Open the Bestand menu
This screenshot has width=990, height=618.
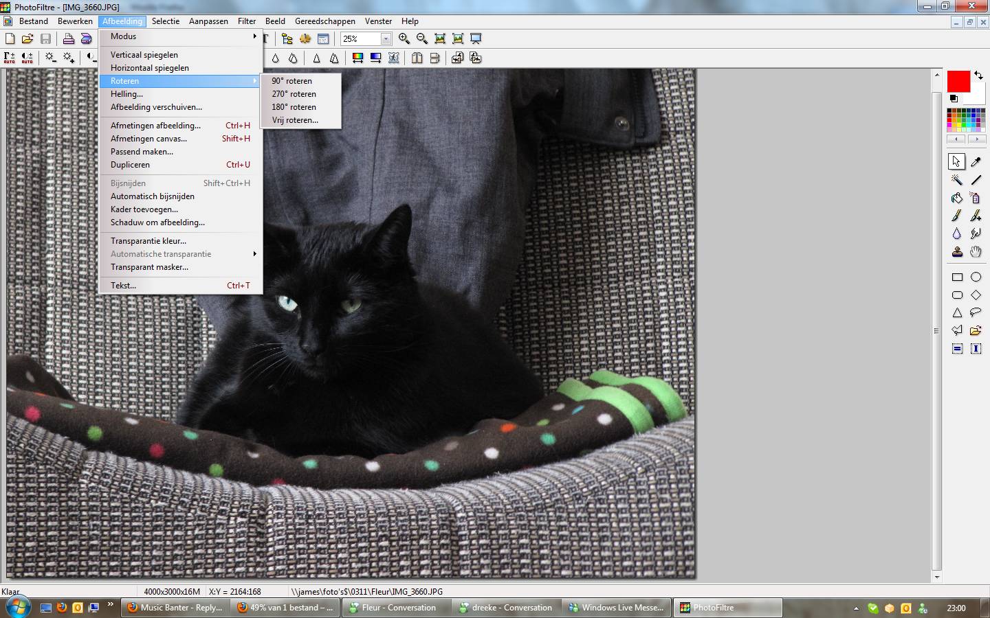(x=34, y=21)
